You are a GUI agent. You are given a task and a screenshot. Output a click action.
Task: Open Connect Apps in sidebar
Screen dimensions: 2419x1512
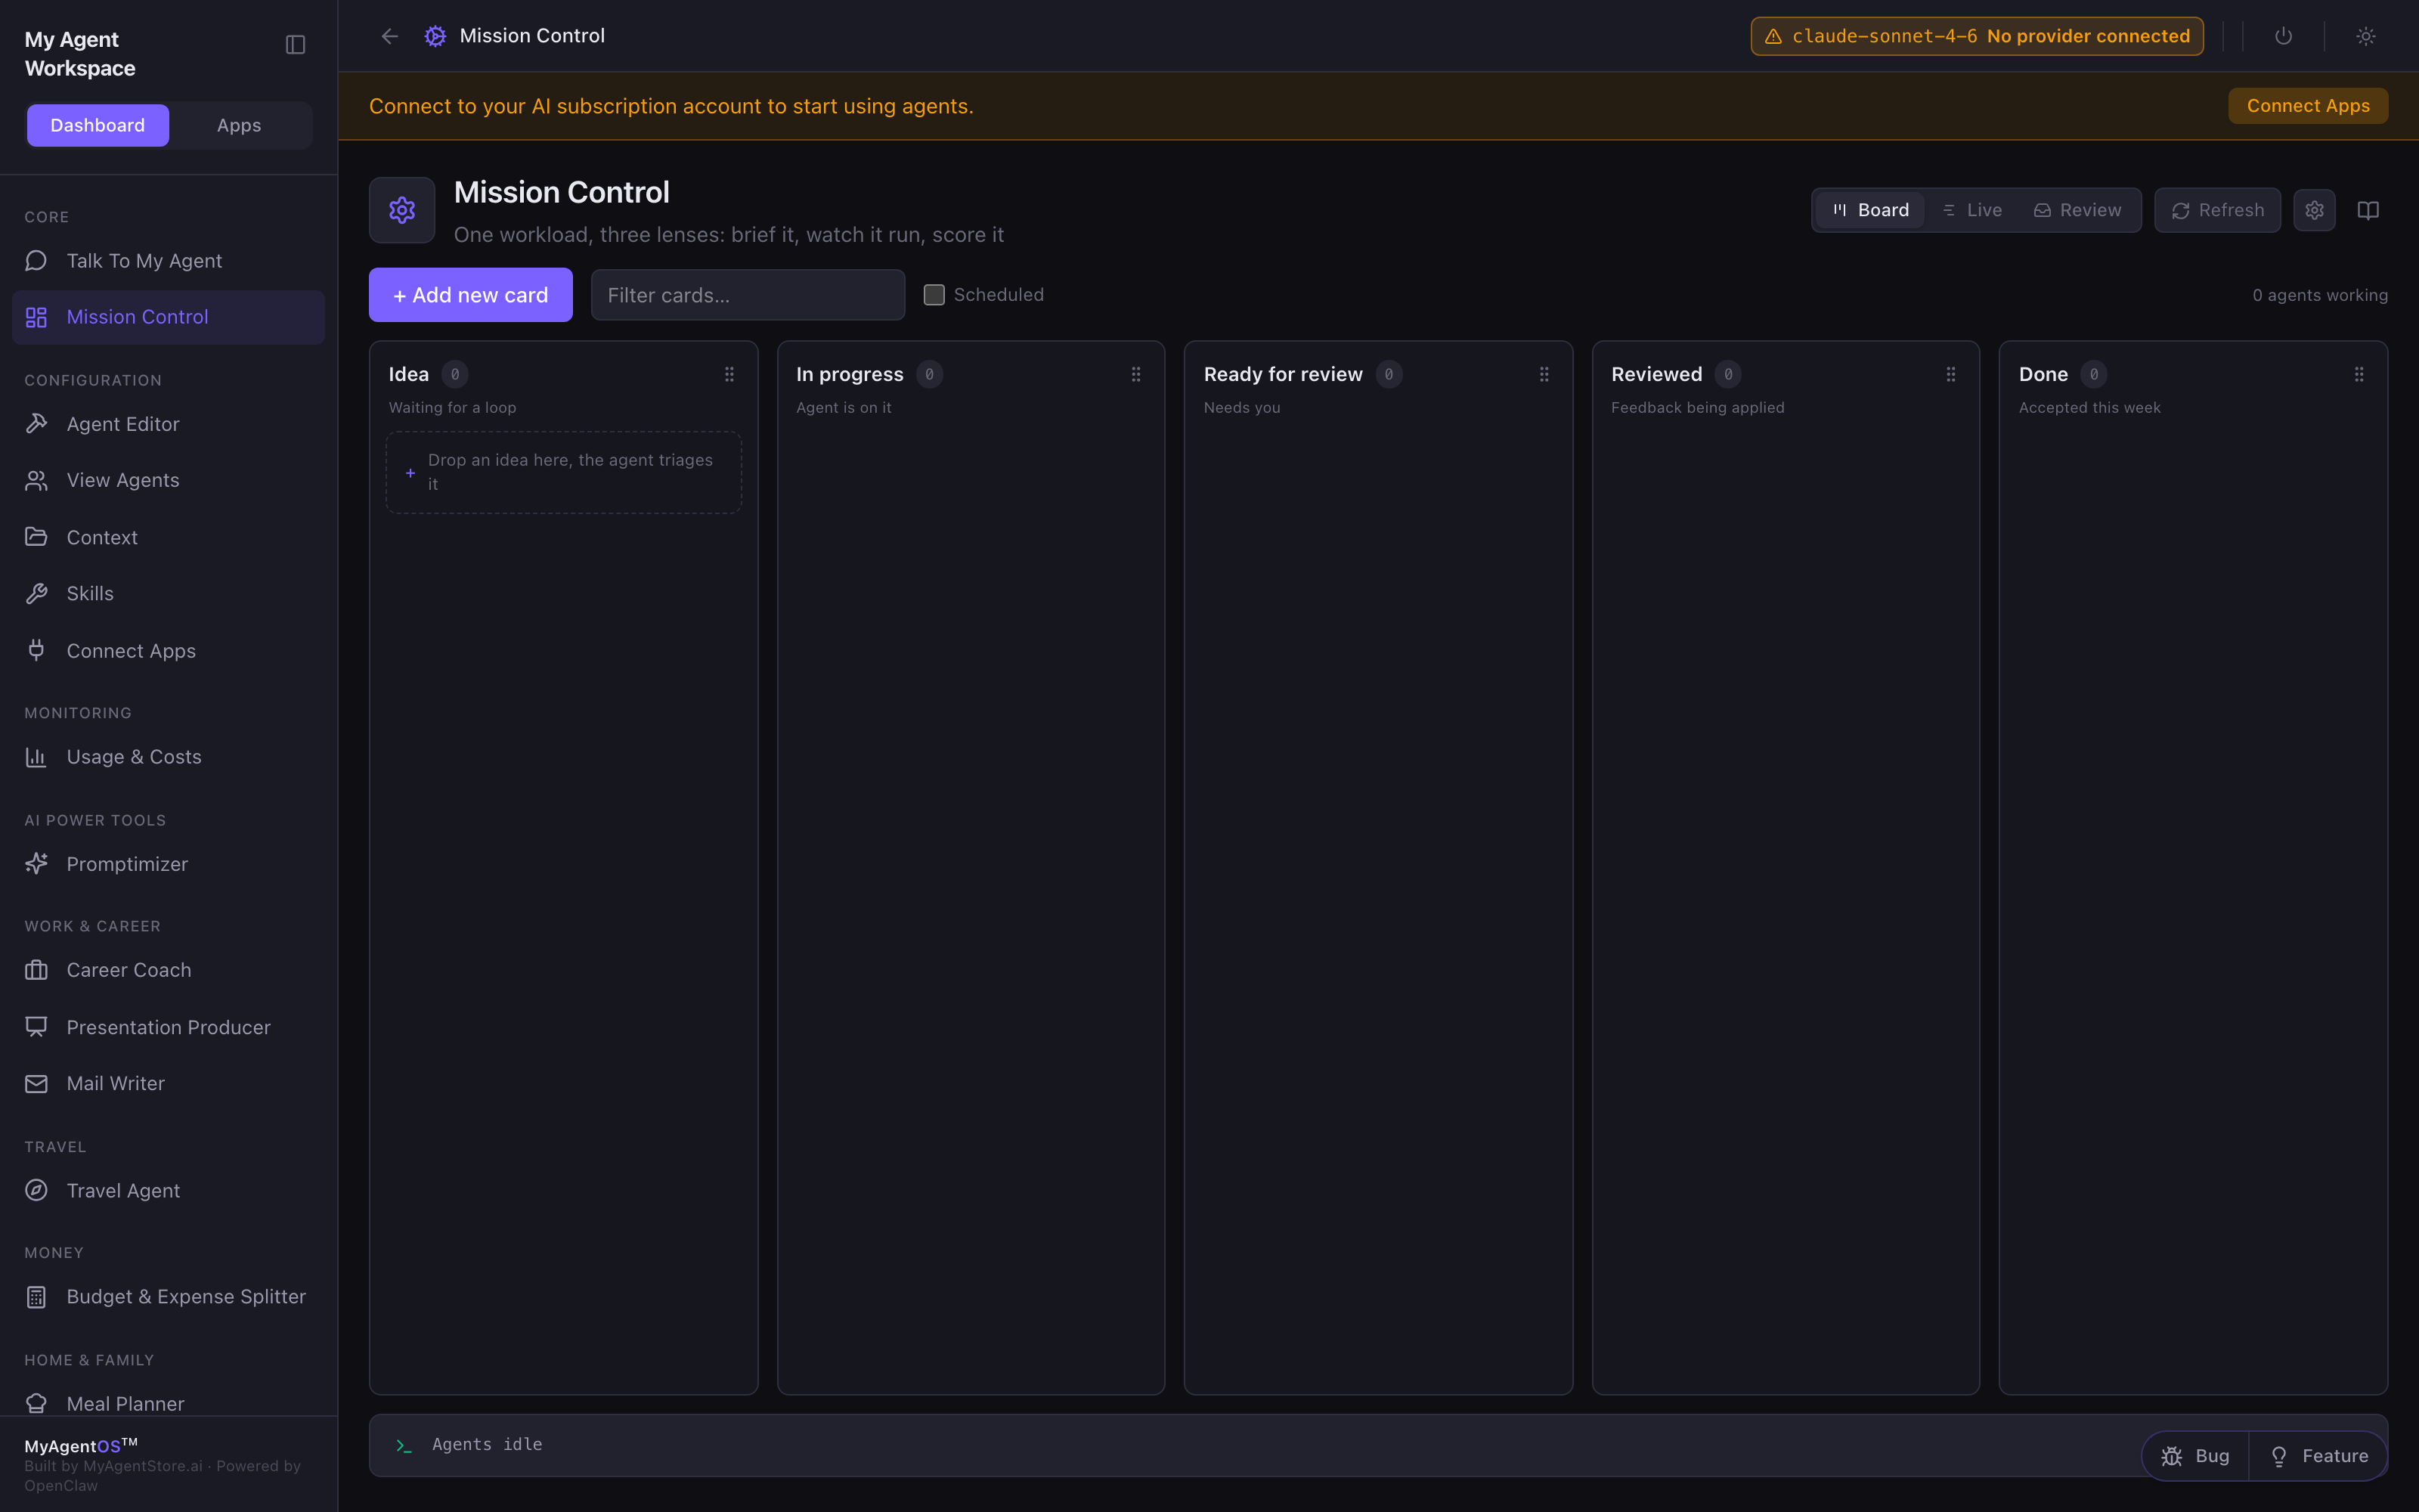pos(168,650)
